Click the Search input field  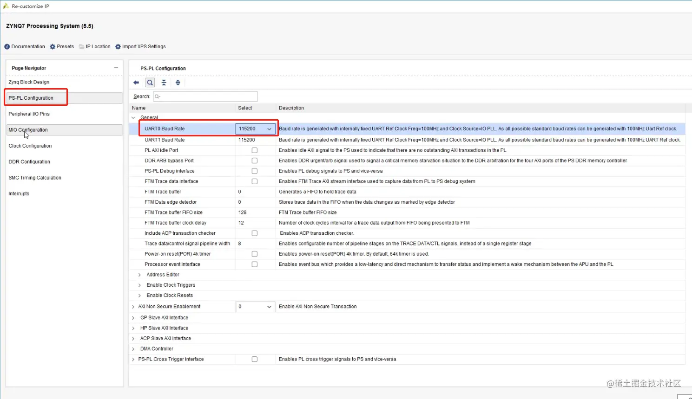[x=205, y=97]
